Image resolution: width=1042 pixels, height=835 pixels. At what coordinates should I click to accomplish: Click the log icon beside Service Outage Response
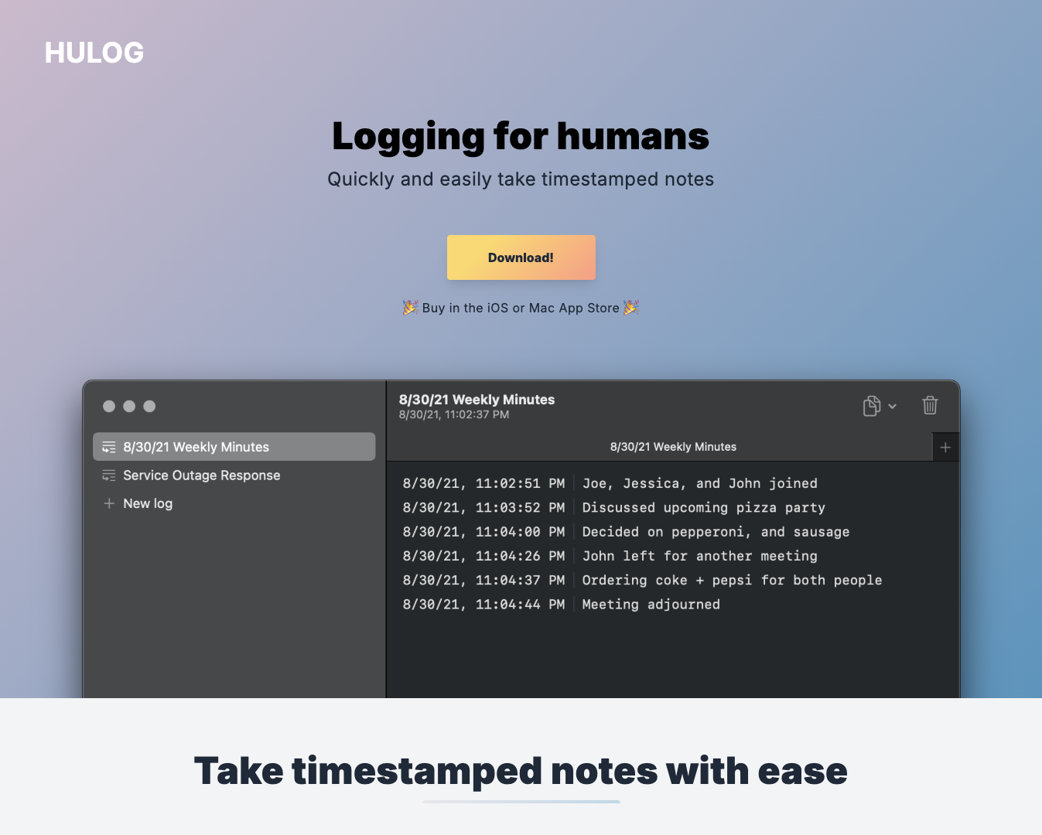[109, 475]
